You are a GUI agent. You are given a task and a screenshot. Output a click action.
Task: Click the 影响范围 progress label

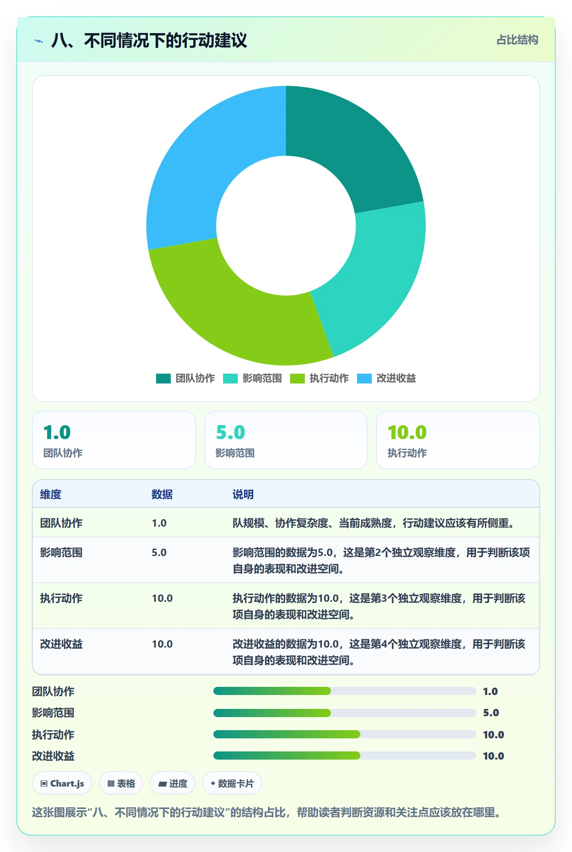[53, 713]
